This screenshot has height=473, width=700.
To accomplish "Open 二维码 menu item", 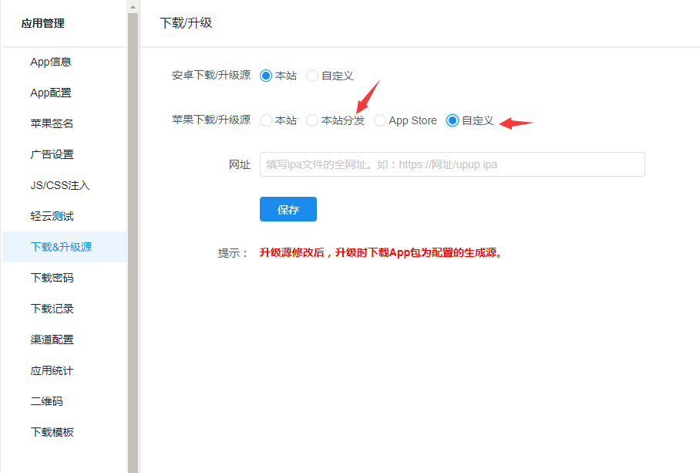I will (x=46, y=401).
